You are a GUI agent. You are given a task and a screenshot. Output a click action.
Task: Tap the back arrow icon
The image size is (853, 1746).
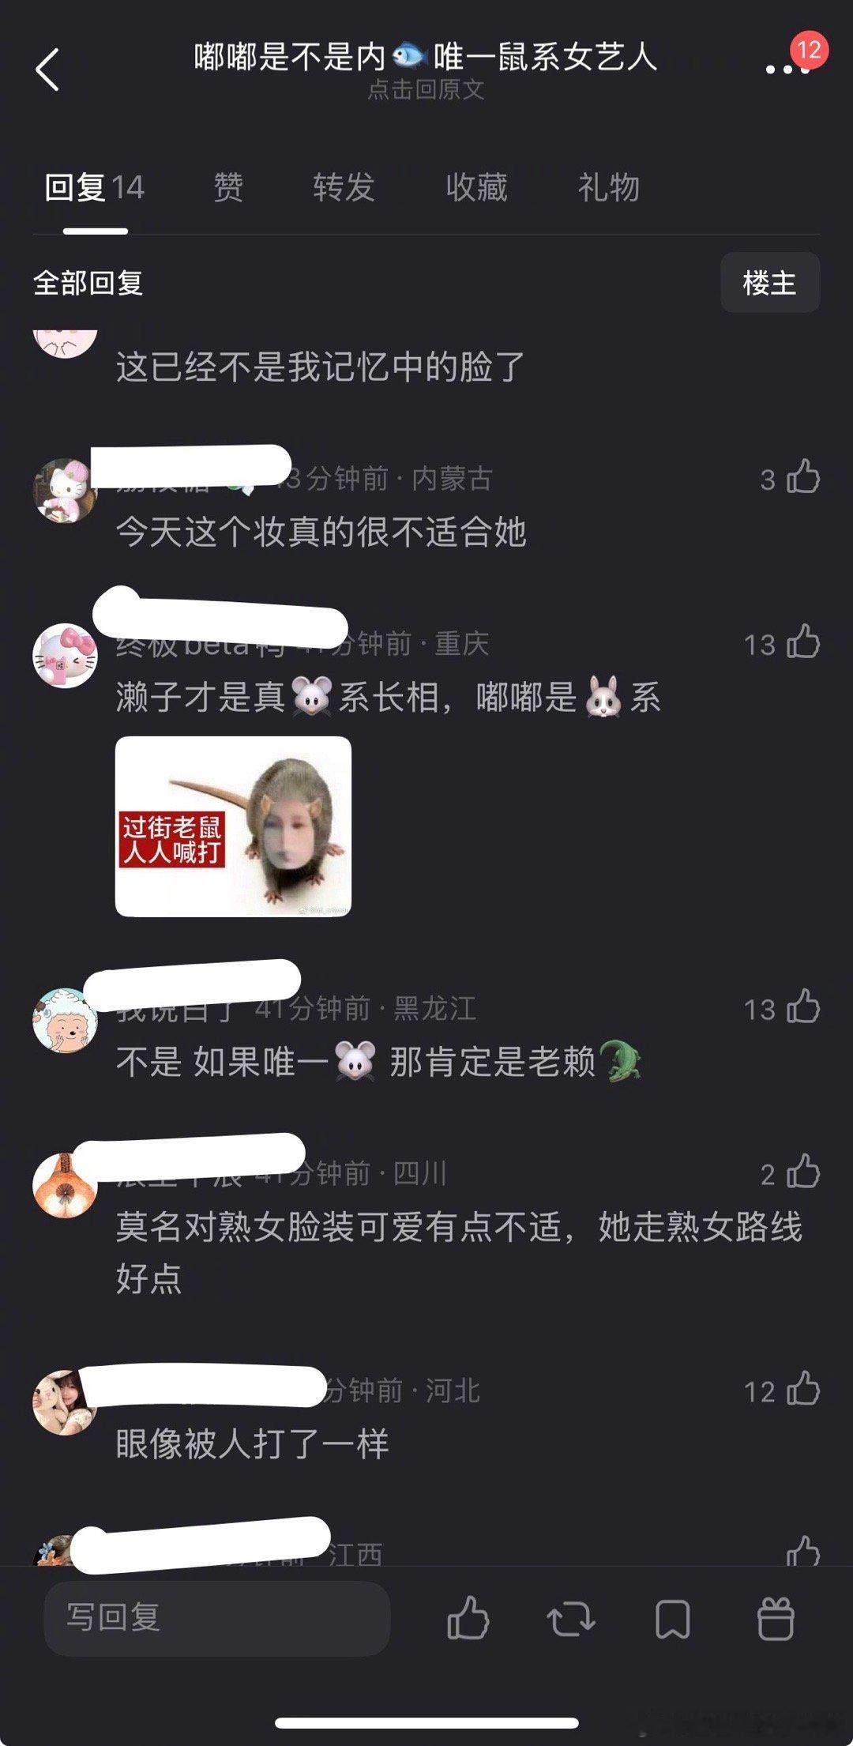click(x=47, y=70)
